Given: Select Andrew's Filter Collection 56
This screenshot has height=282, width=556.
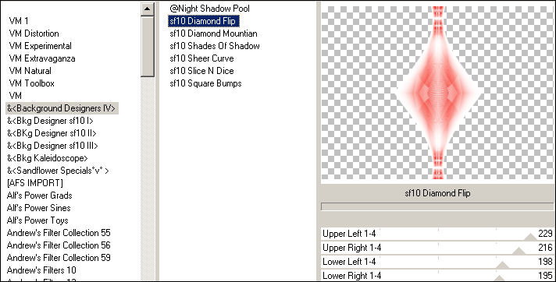Looking at the screenshot, I should [x=59, y=245].
